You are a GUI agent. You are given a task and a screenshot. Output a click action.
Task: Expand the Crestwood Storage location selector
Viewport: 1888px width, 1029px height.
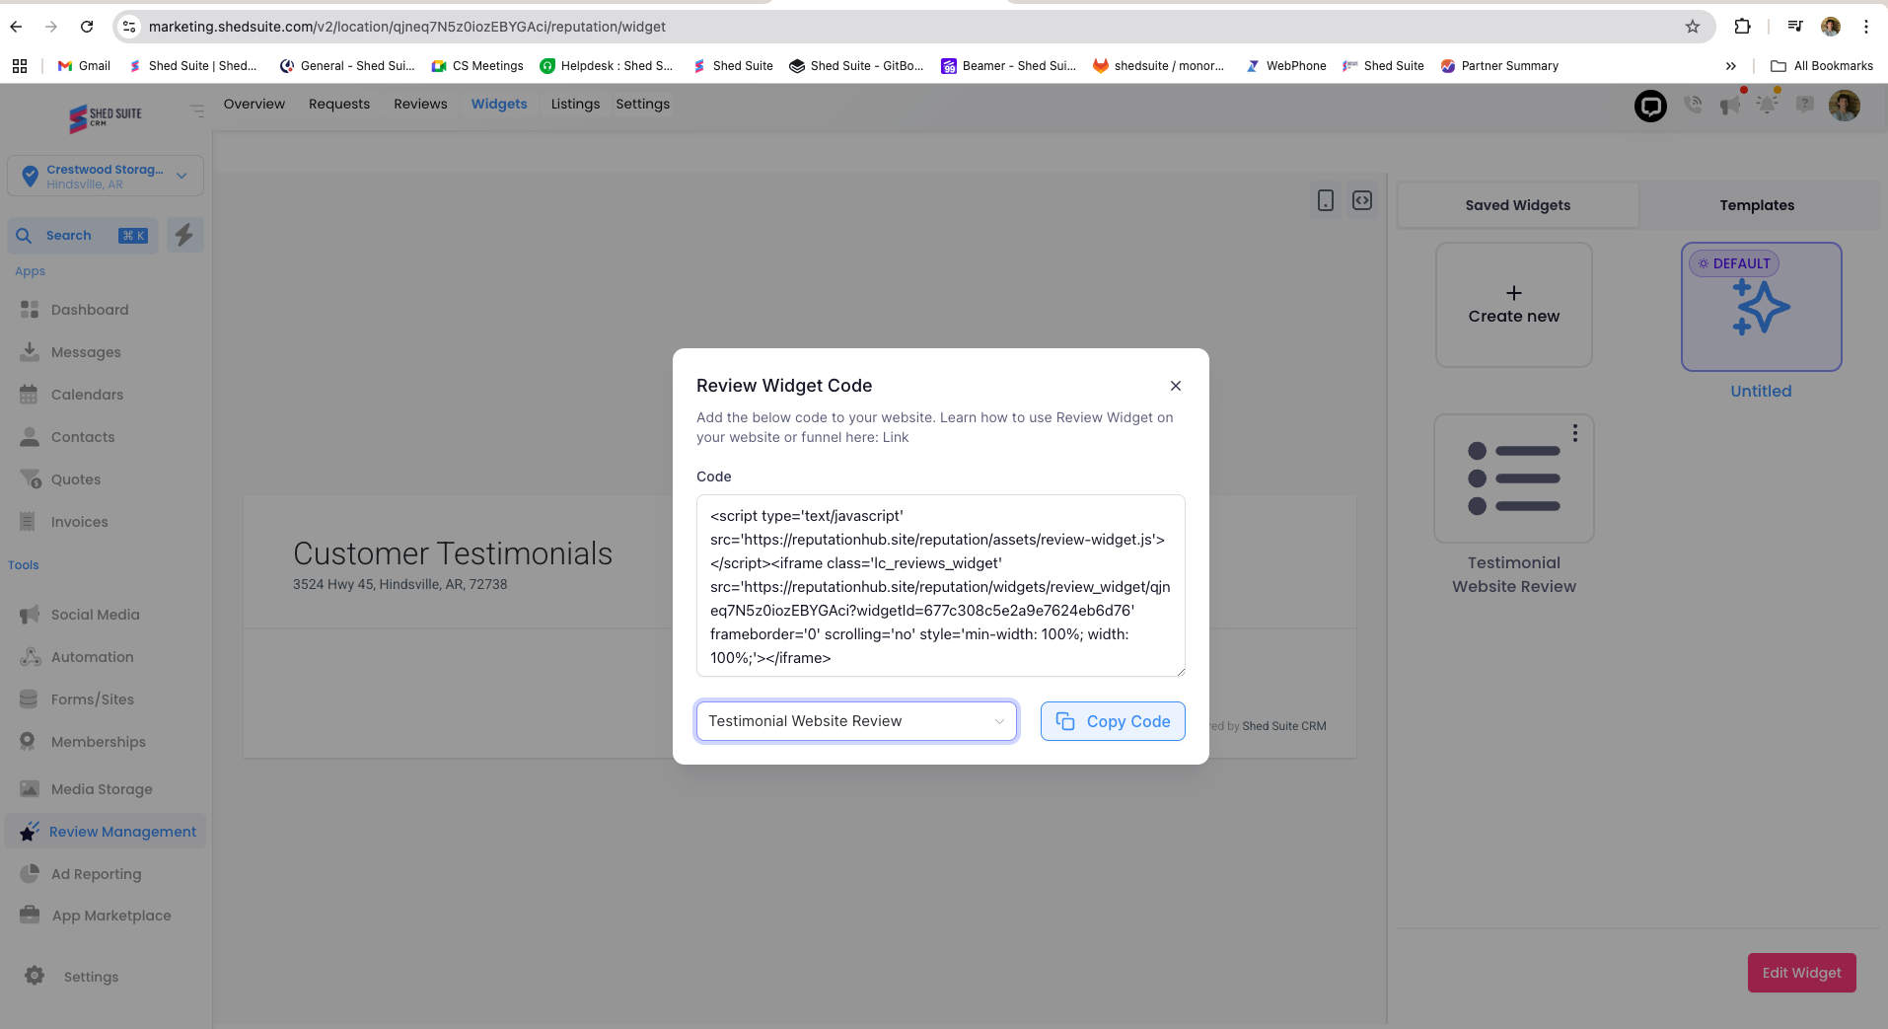[x=106, y=177]
